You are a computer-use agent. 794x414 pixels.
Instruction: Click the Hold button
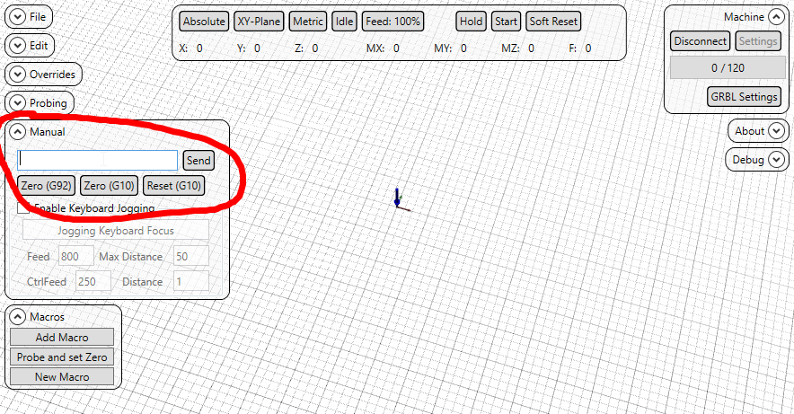click(471, 22)
